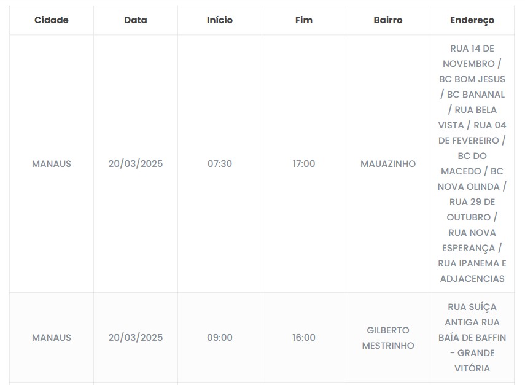Click the 'BAÍA DE BAFFIN' address line
This screenshot has height=385, width=525.
point(472,338)
